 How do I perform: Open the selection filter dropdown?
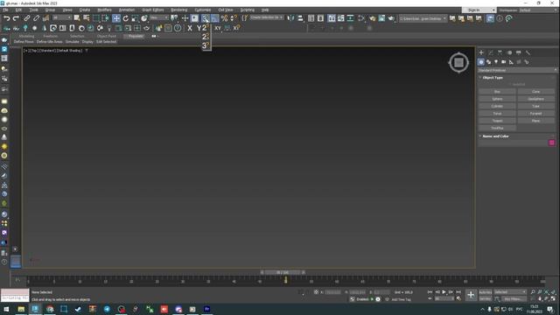tap(62, 17)
